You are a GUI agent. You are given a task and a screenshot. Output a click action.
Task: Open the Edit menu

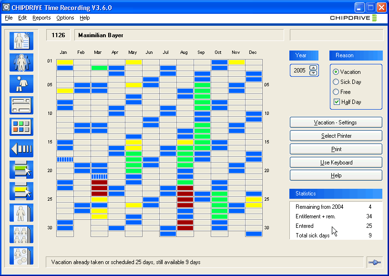22,18
